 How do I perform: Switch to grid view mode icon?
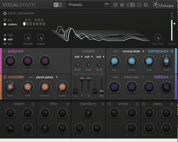click(60, 5)
